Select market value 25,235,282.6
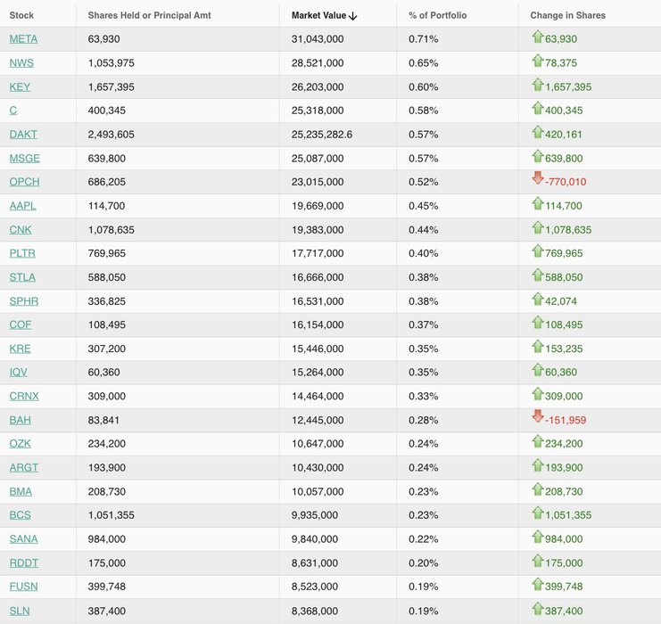Image resolution: width=661 pixels, height=624 pixels. point(322,135)
